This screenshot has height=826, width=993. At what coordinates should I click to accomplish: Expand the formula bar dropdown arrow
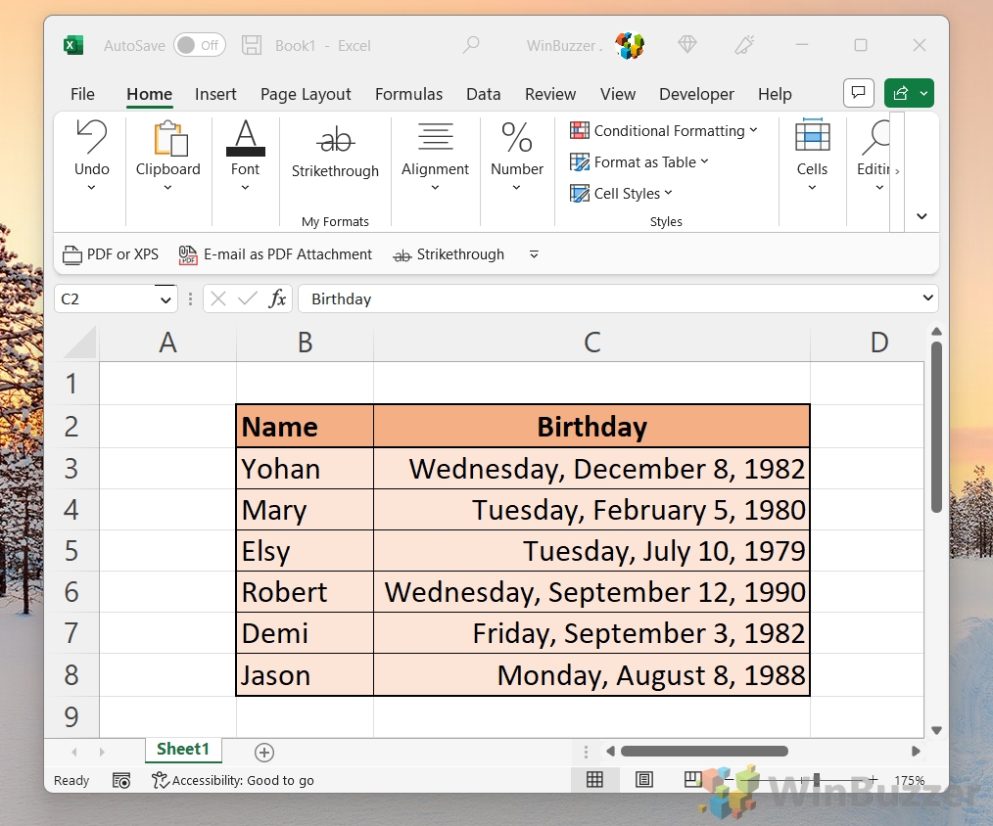tap(926, 298)
